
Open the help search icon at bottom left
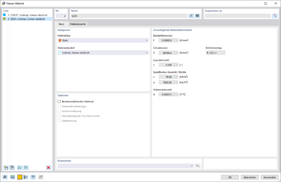tap(5, 177)
